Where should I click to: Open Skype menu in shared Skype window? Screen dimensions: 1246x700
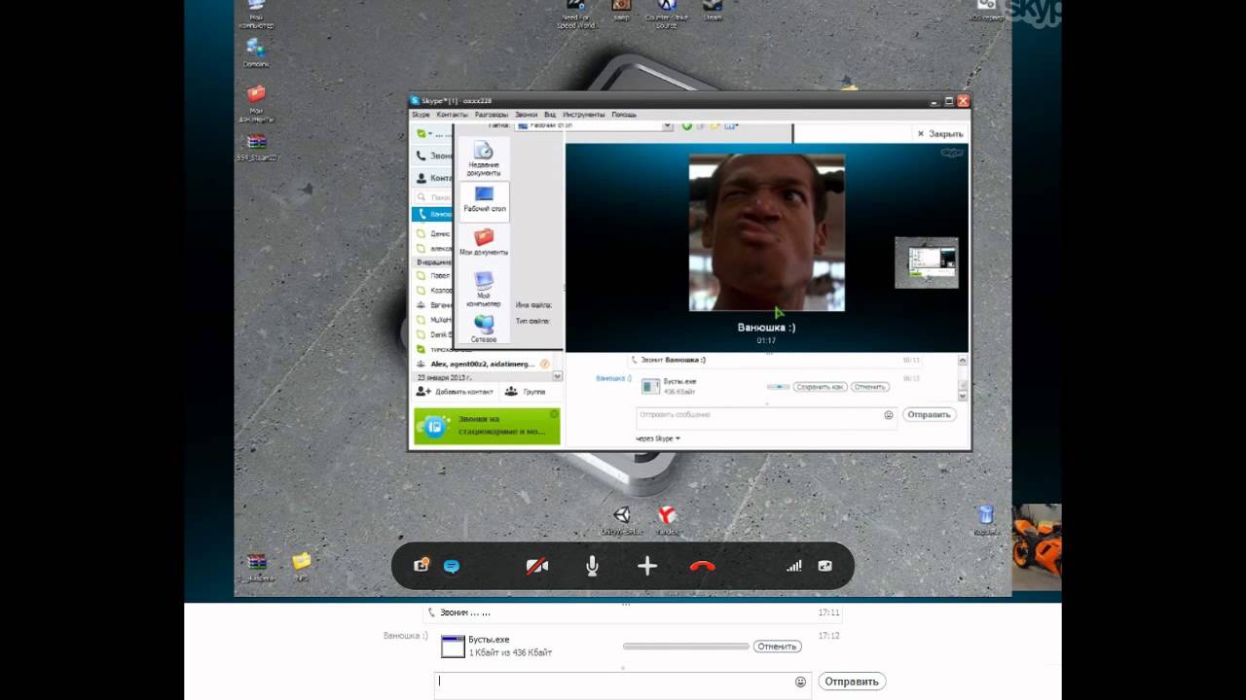421,115
